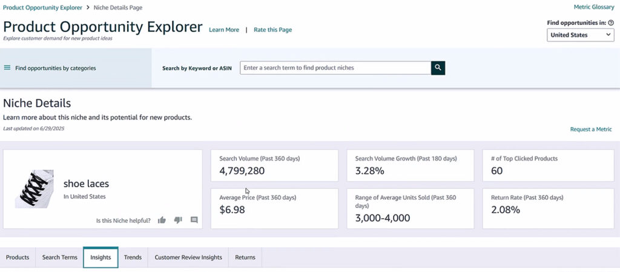The image size is (620, 272).
Task: Go to Product Opportunity Explorer breadcrumb
Action: 43,7
